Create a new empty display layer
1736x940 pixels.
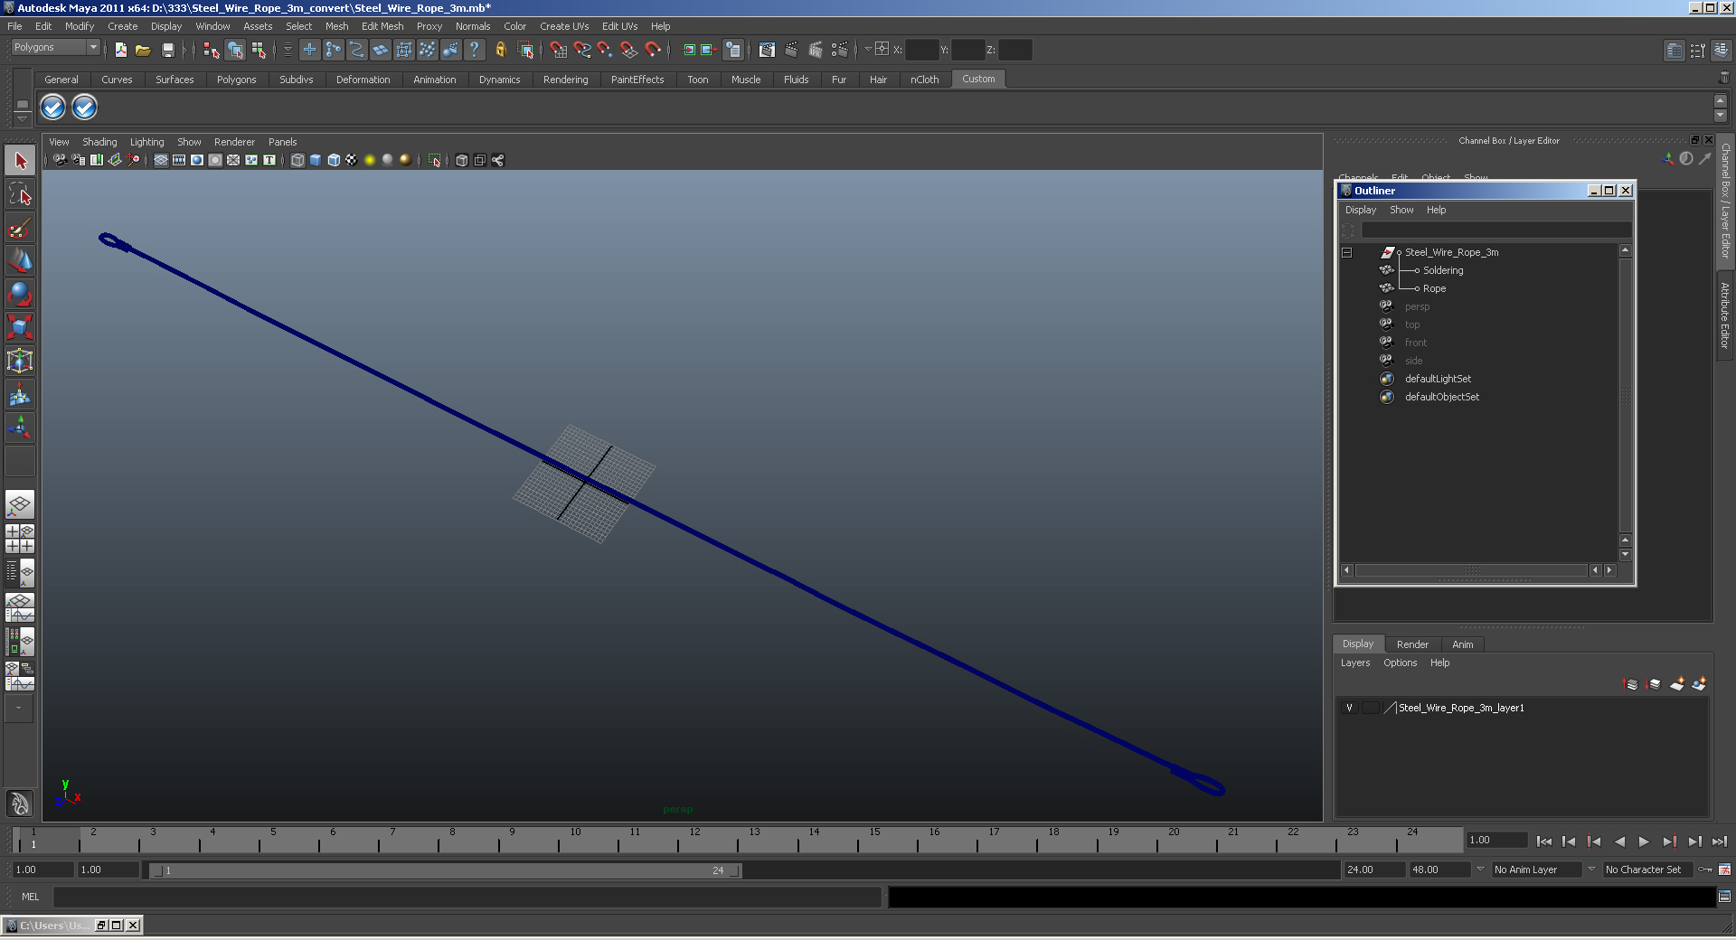(1677, 684)
